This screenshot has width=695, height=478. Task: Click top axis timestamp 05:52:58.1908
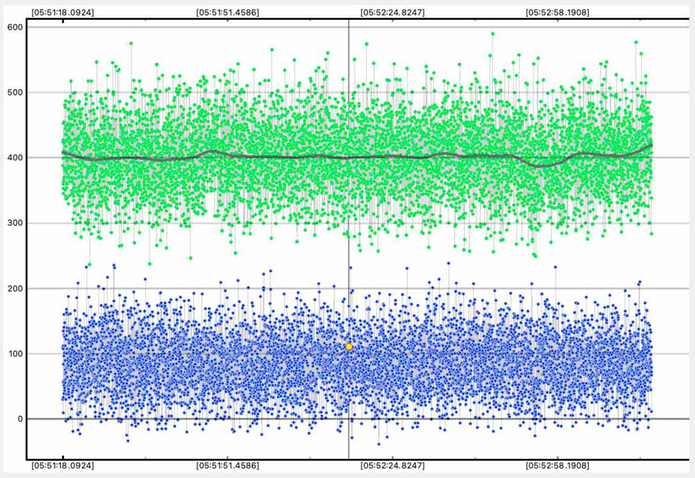(557, 11)
